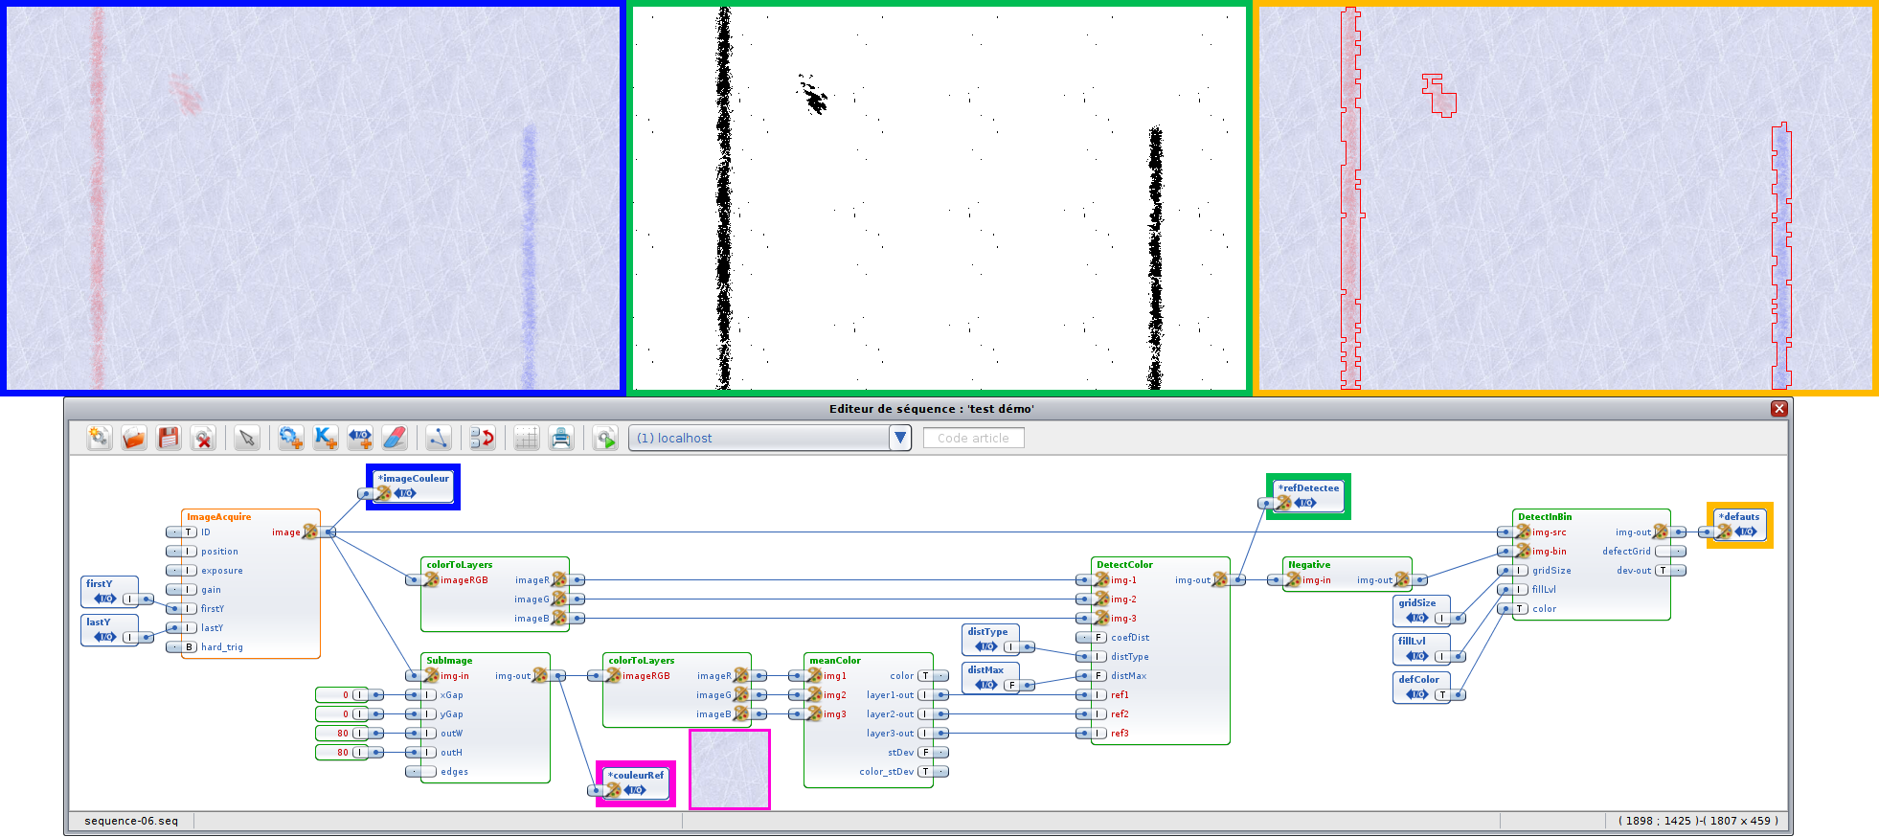The image size is (1879, 837).
Task: Click the I/O icon in the defColor block
Action: point(1417,694)
